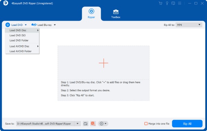Choose Load DVD Folder

click(22, 40)
